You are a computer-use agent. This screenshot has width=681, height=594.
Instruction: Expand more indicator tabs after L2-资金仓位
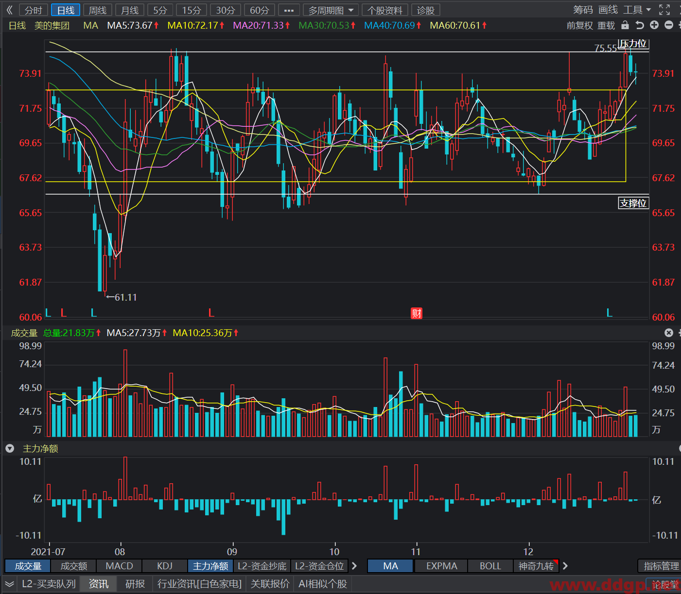click(354, 566)
